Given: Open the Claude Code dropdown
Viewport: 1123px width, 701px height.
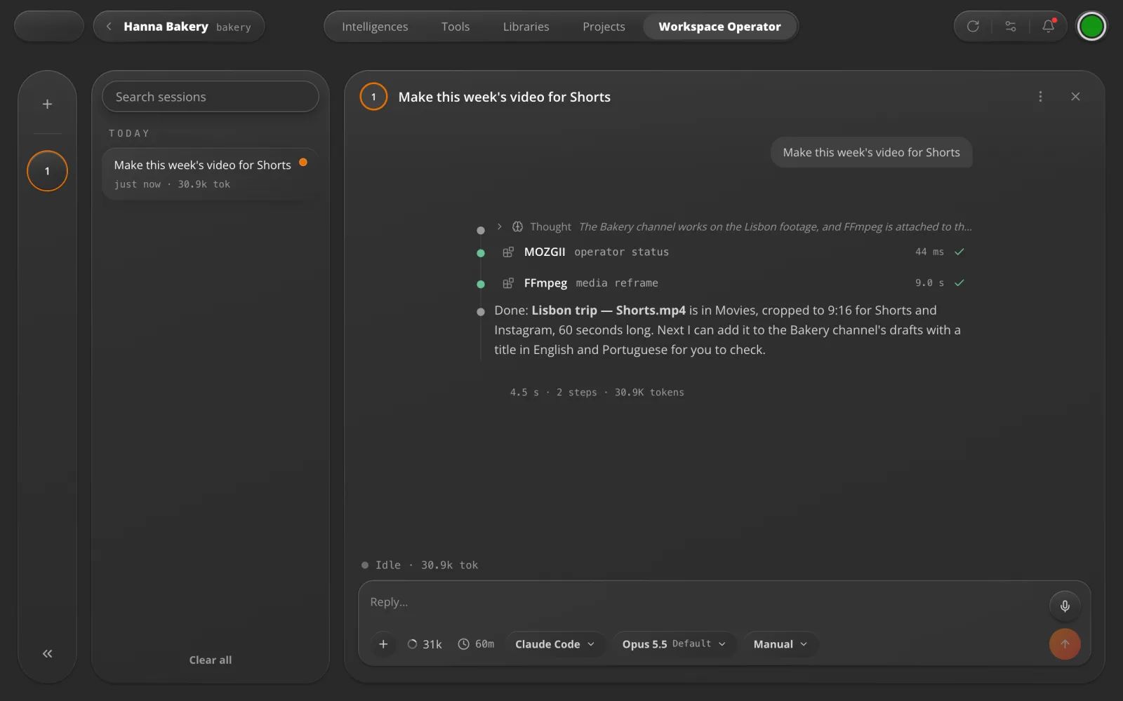Looking at the screenshot, I should coord(554,644).
